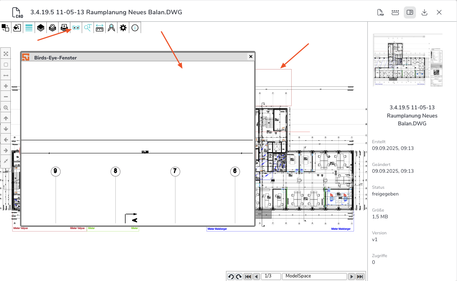Image resolution: width=457 pixels, height=281 pixels.
Task: Activate the ruler measurement tool
Action: 100,28
